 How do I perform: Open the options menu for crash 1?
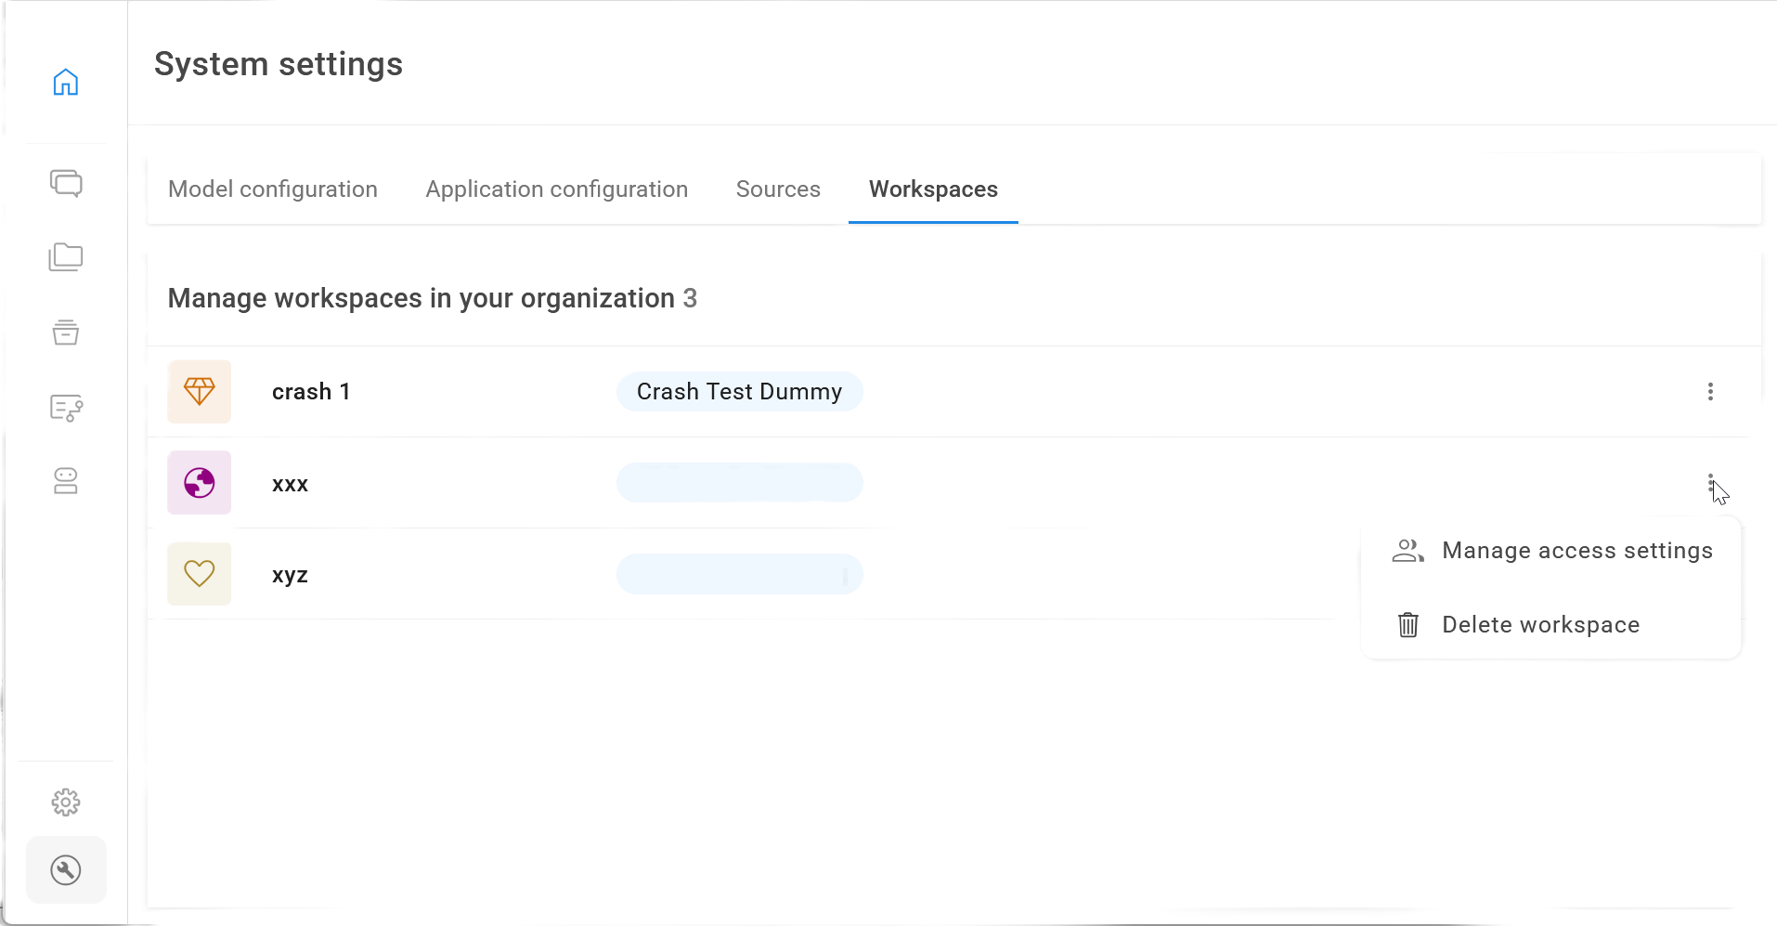1710,392
